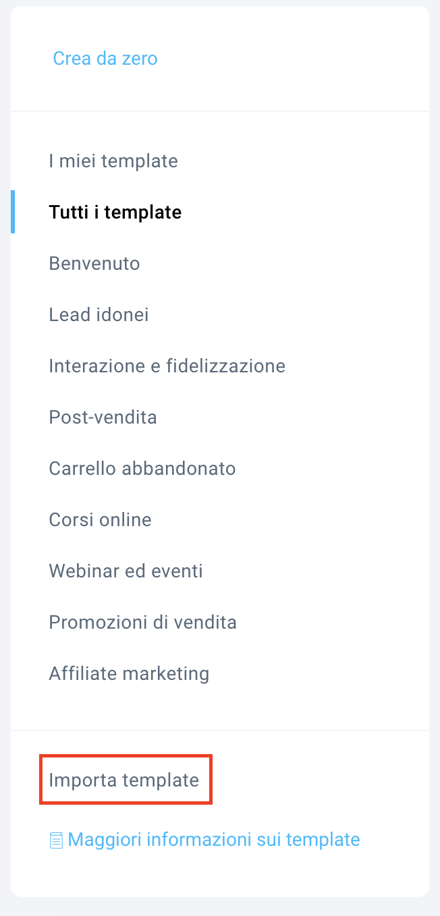This screenshot has width=440, height=916.
Task: Choose Webinar ed eventi category
Action: point(126,571)
